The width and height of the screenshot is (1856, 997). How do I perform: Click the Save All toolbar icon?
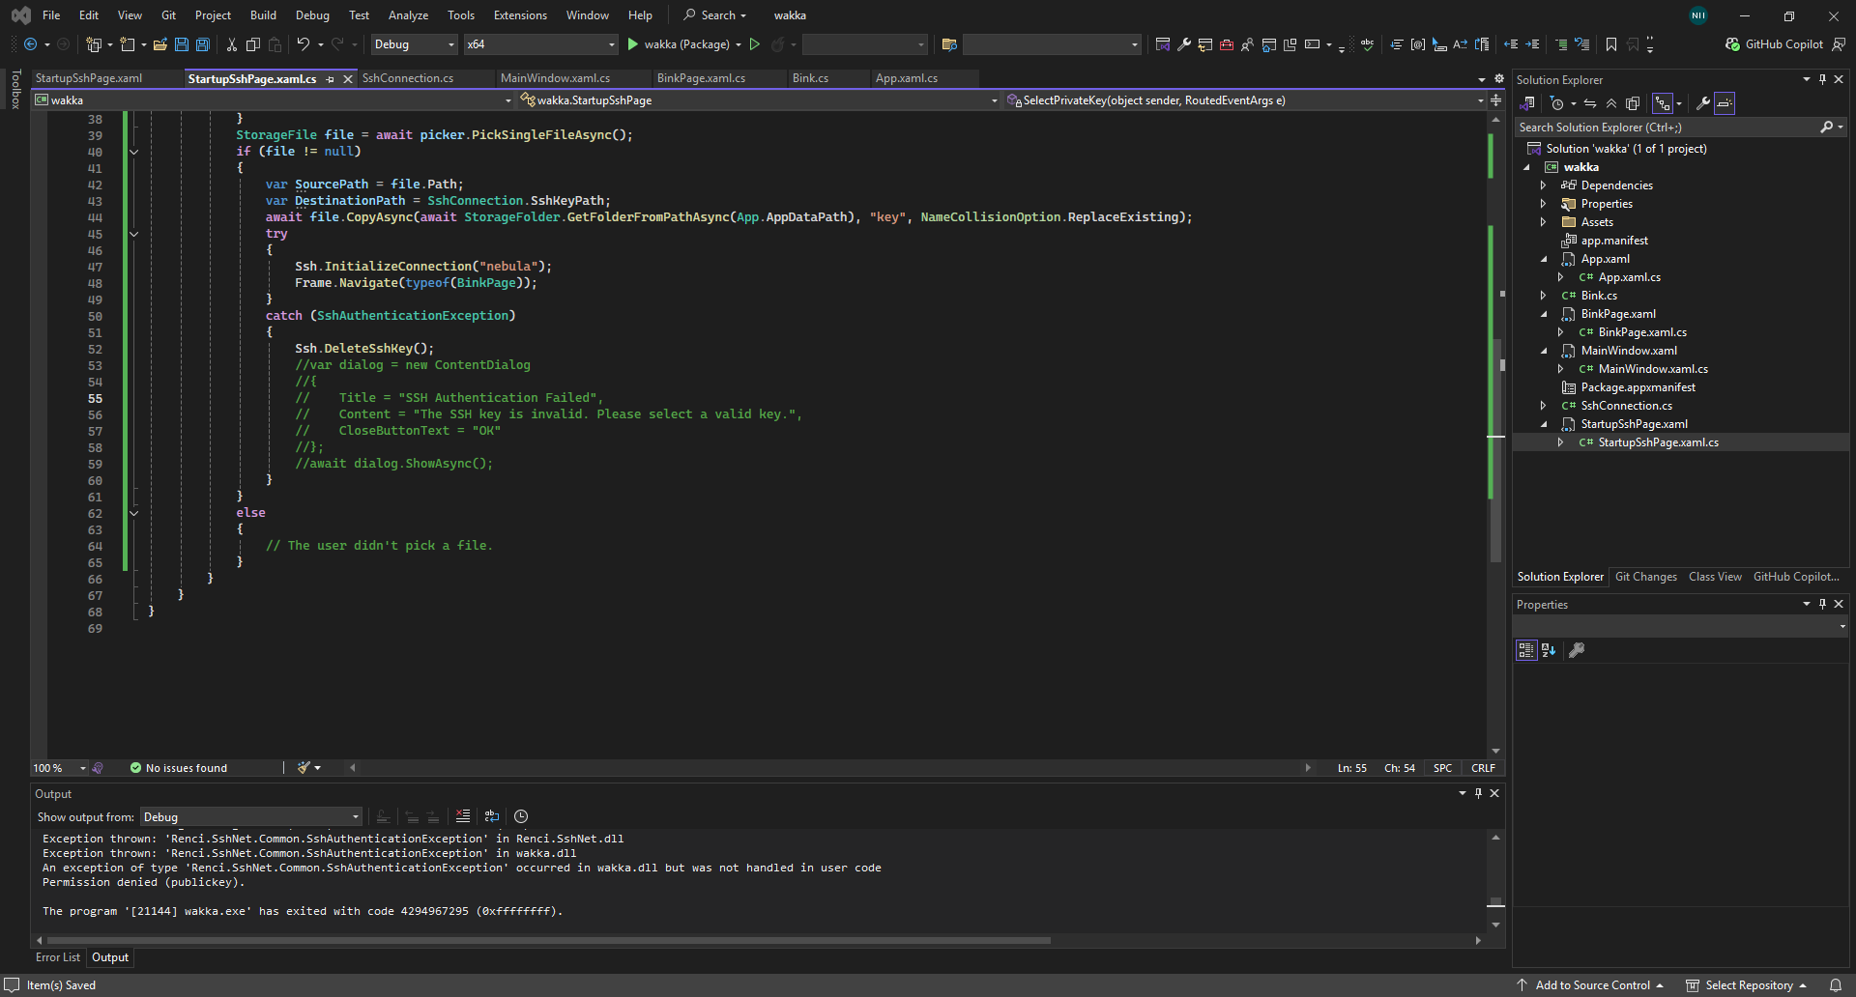(203, 44)
